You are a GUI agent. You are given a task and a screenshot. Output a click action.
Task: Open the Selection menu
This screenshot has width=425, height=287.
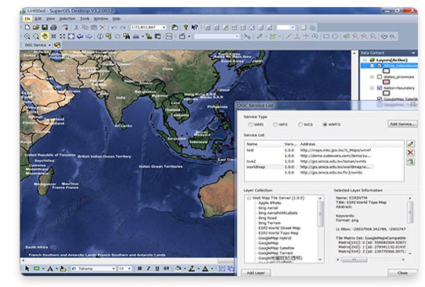[x=67, y=19]
